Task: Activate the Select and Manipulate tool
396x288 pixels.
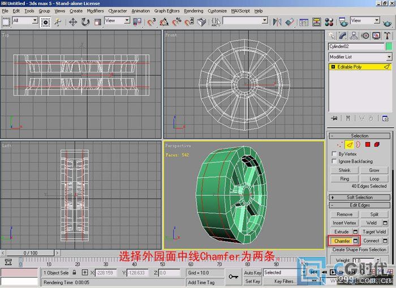Action: click(58, 22)
